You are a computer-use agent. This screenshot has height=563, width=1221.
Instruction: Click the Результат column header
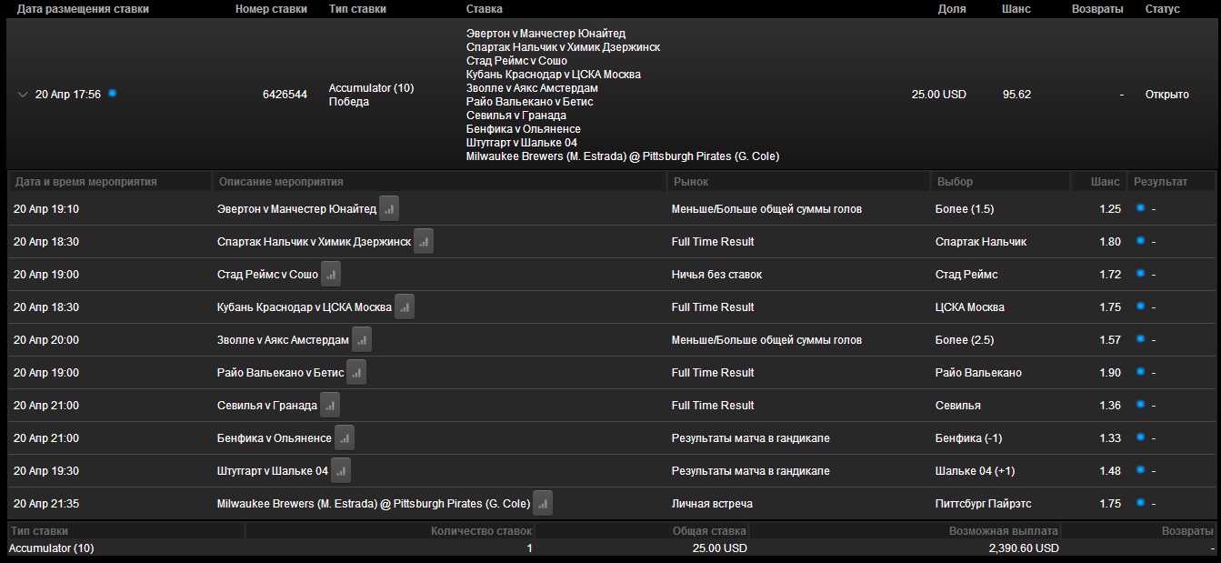tap(1160, 182)
